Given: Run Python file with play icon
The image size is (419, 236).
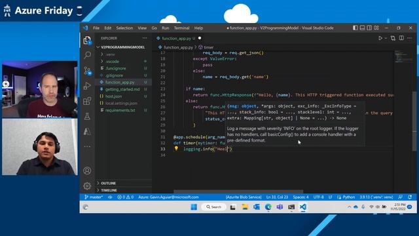Looking at the screenshot, I should tap(380, 38).
